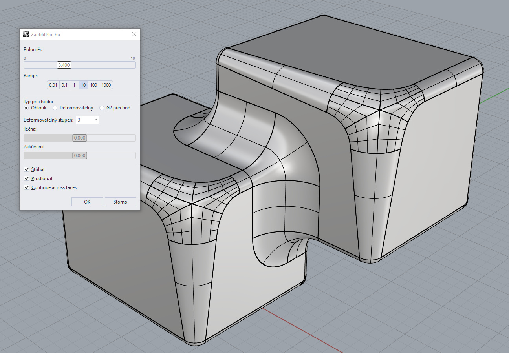Disable Continue across faces

coord(27,187)
